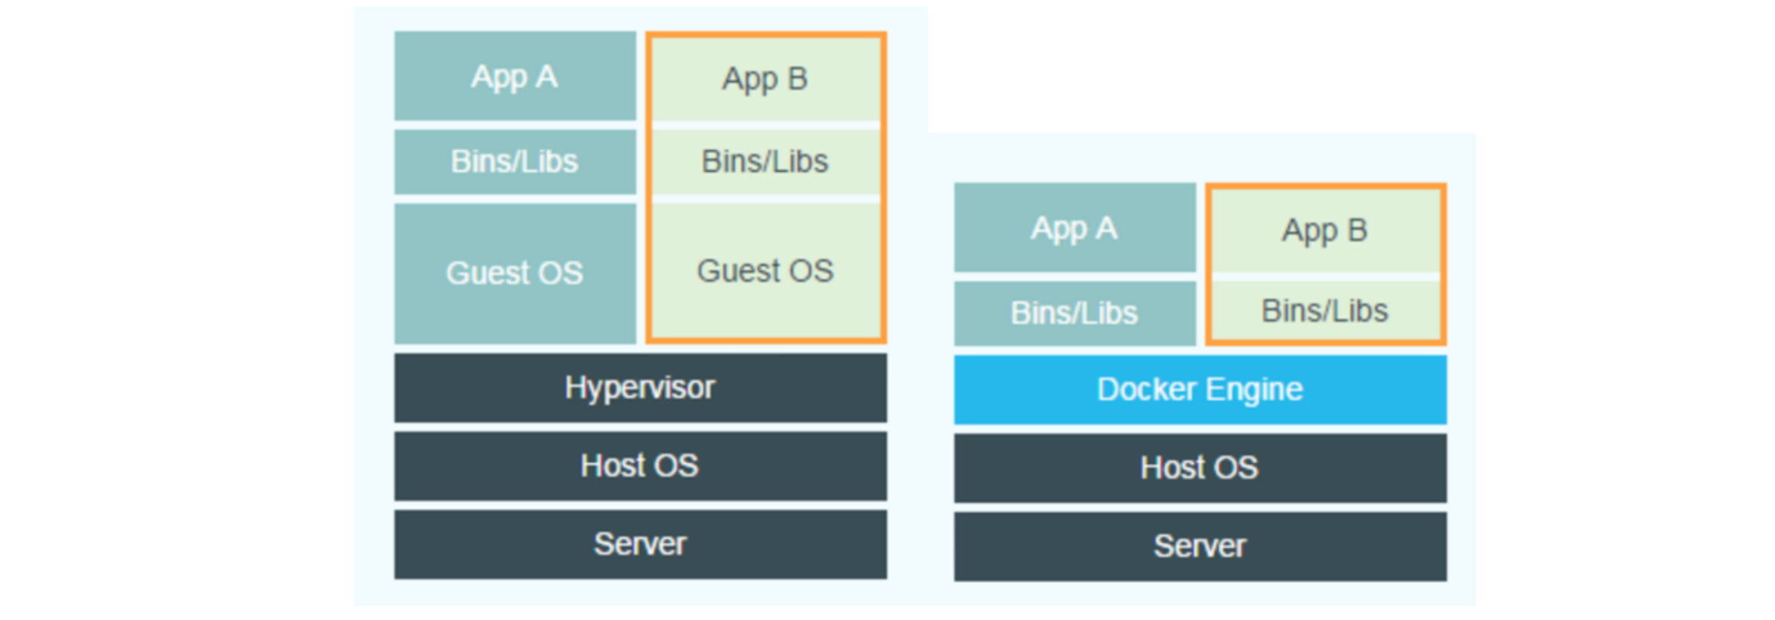Click Host OS below Hypervisor
Image resolution: width=1775 pixels, height=620 pixels.
pos(640,466)
